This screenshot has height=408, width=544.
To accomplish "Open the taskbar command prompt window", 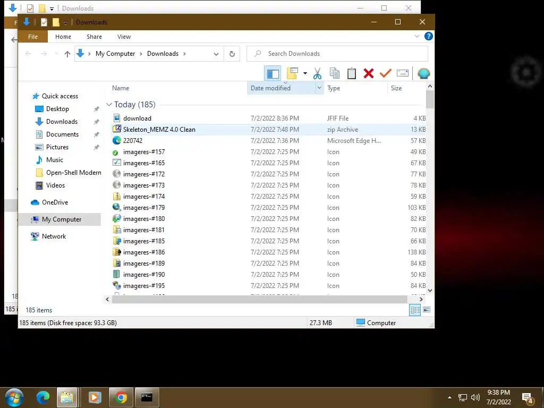I will click(x=147, y=397).
